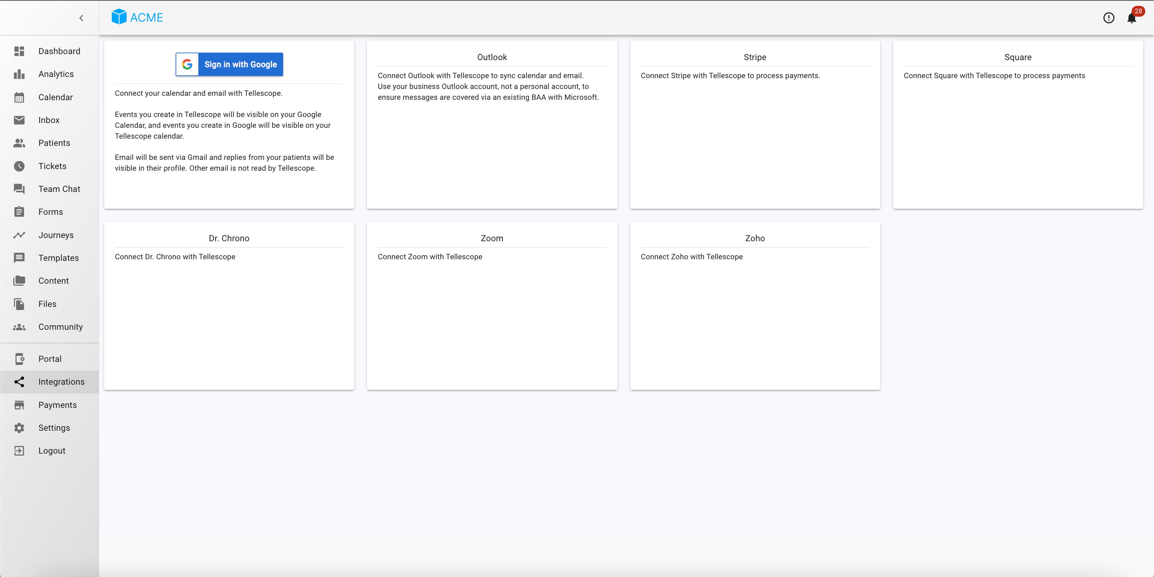Click 'Connect Zoom with Tellescope' text

[x=430, y=257]
